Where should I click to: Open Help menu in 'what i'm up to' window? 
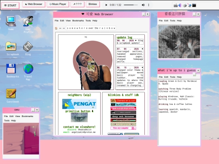point(179,77)
